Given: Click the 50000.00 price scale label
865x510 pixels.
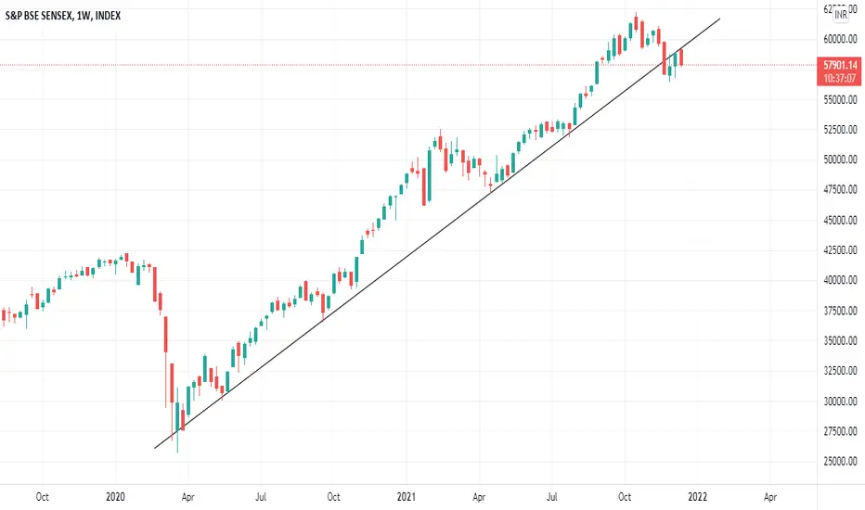Looking at the screenshot, I should [841, 159].
